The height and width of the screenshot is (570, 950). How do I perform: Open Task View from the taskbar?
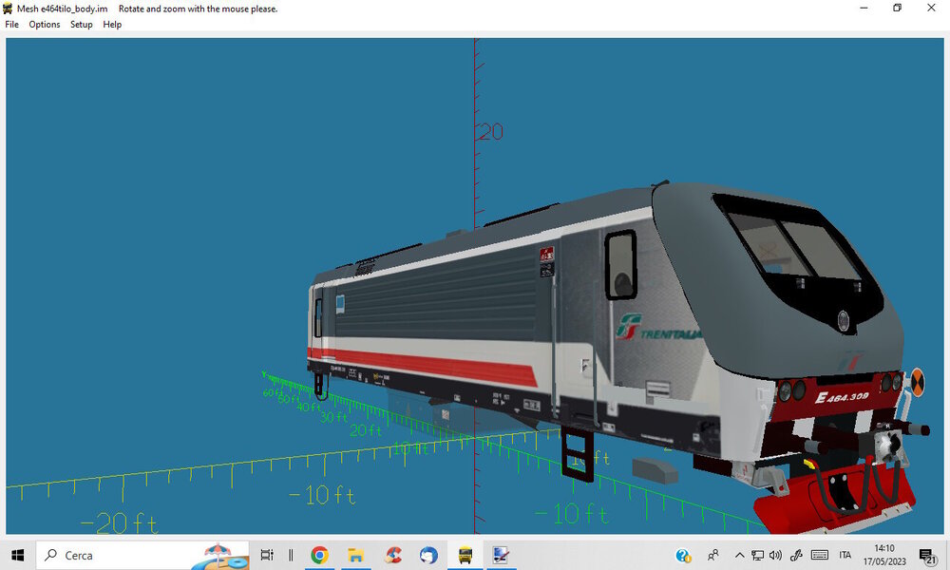point(267,555)
